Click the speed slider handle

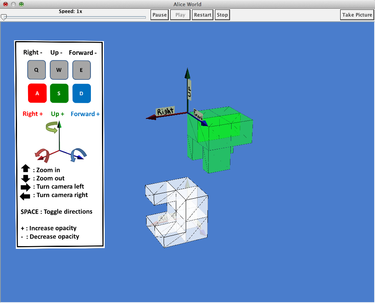4,17
